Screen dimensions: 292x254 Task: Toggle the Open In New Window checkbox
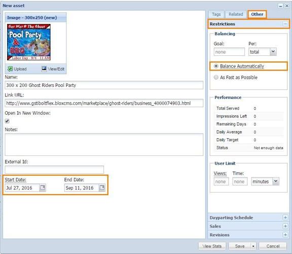pos(7,121)
